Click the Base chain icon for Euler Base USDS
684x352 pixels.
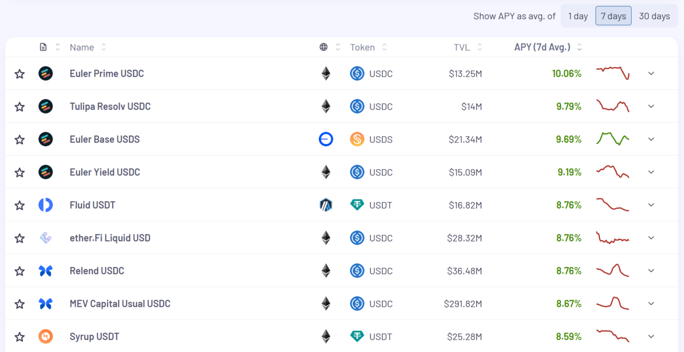(326, 139)
